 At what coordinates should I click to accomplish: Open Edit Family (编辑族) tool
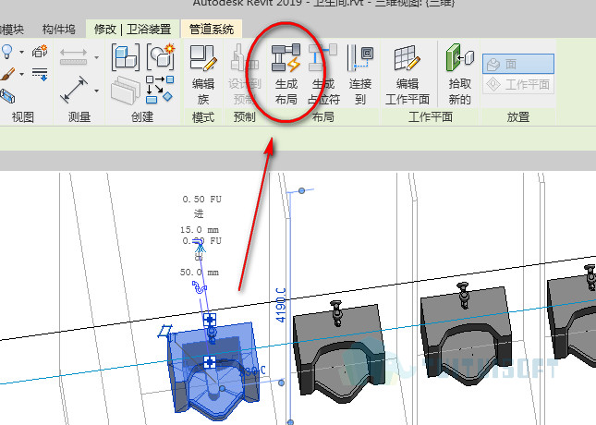pos(203,75)
